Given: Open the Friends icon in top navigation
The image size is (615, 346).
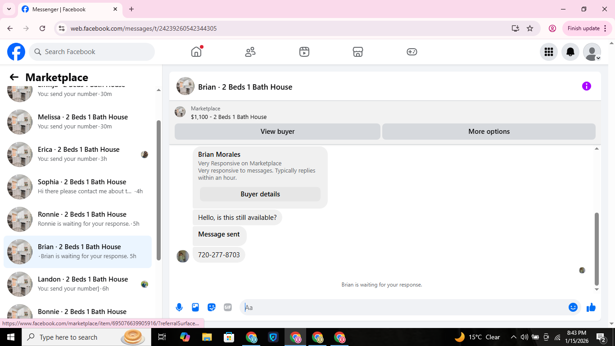Looking at the screenshot, I should coord(250,52).
